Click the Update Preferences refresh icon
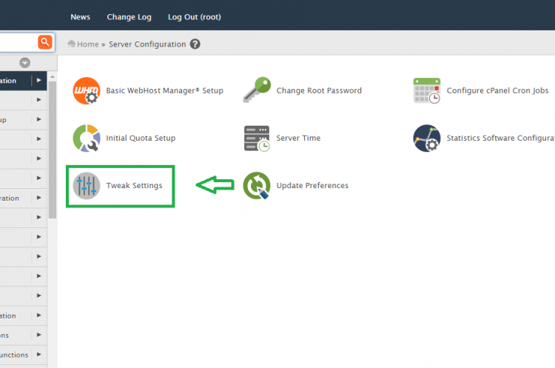This screenshot has height=368, width=555. point(257,186)
